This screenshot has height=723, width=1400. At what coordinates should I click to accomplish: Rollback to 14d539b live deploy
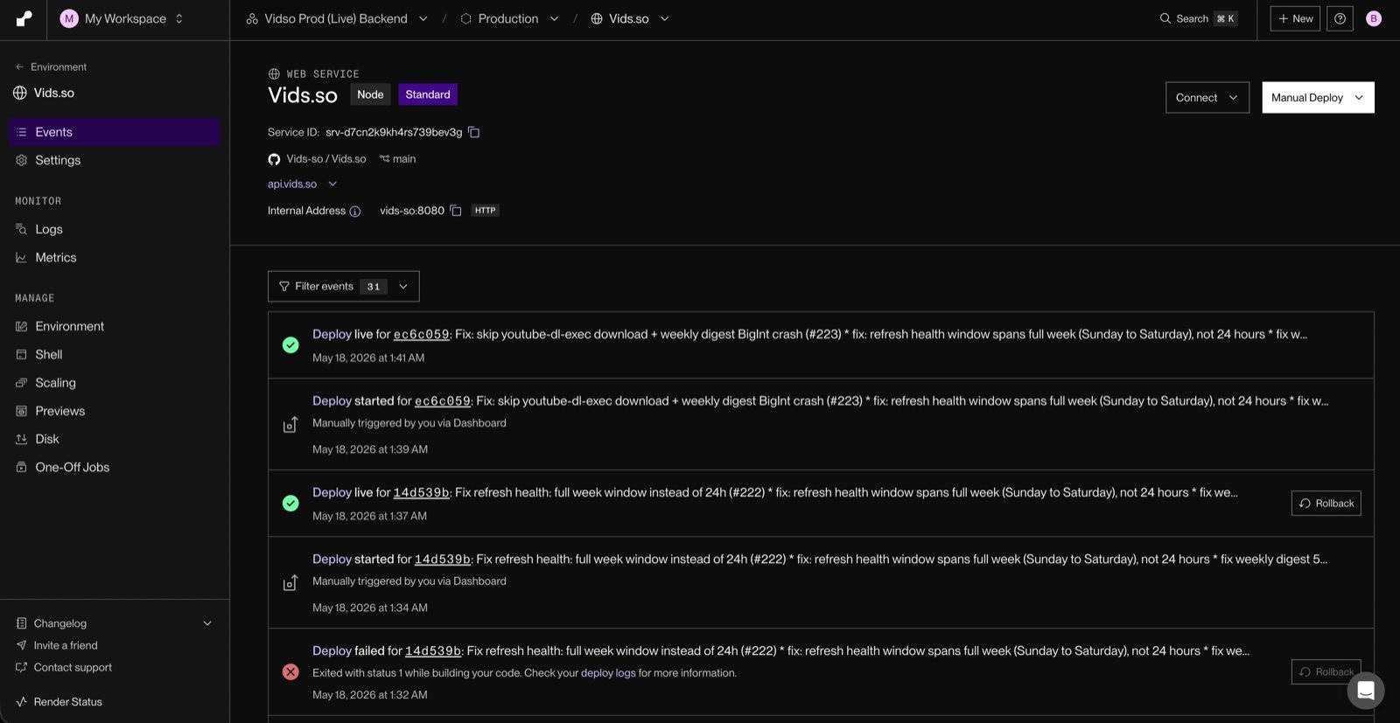tap(1326, 504)
